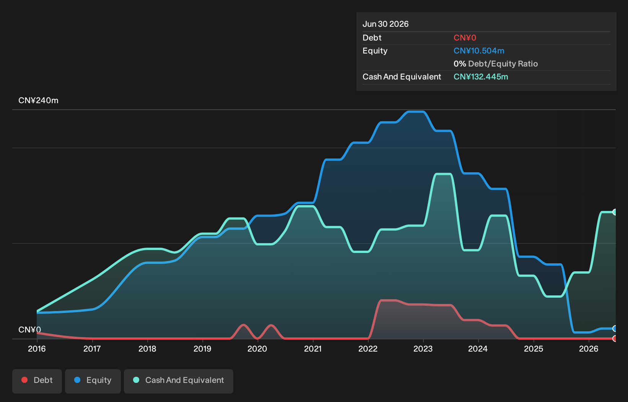Click the 2022 x-axis label
The height and width of the screenshot is (402, 628).
[368, 349]
